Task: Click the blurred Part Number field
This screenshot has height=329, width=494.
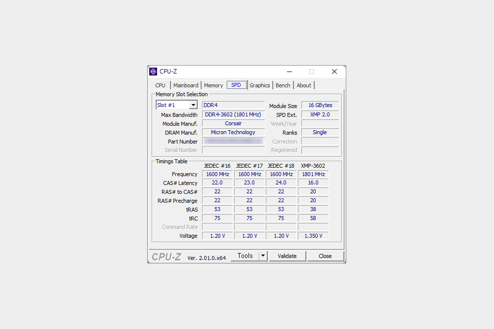Action: 234,141
